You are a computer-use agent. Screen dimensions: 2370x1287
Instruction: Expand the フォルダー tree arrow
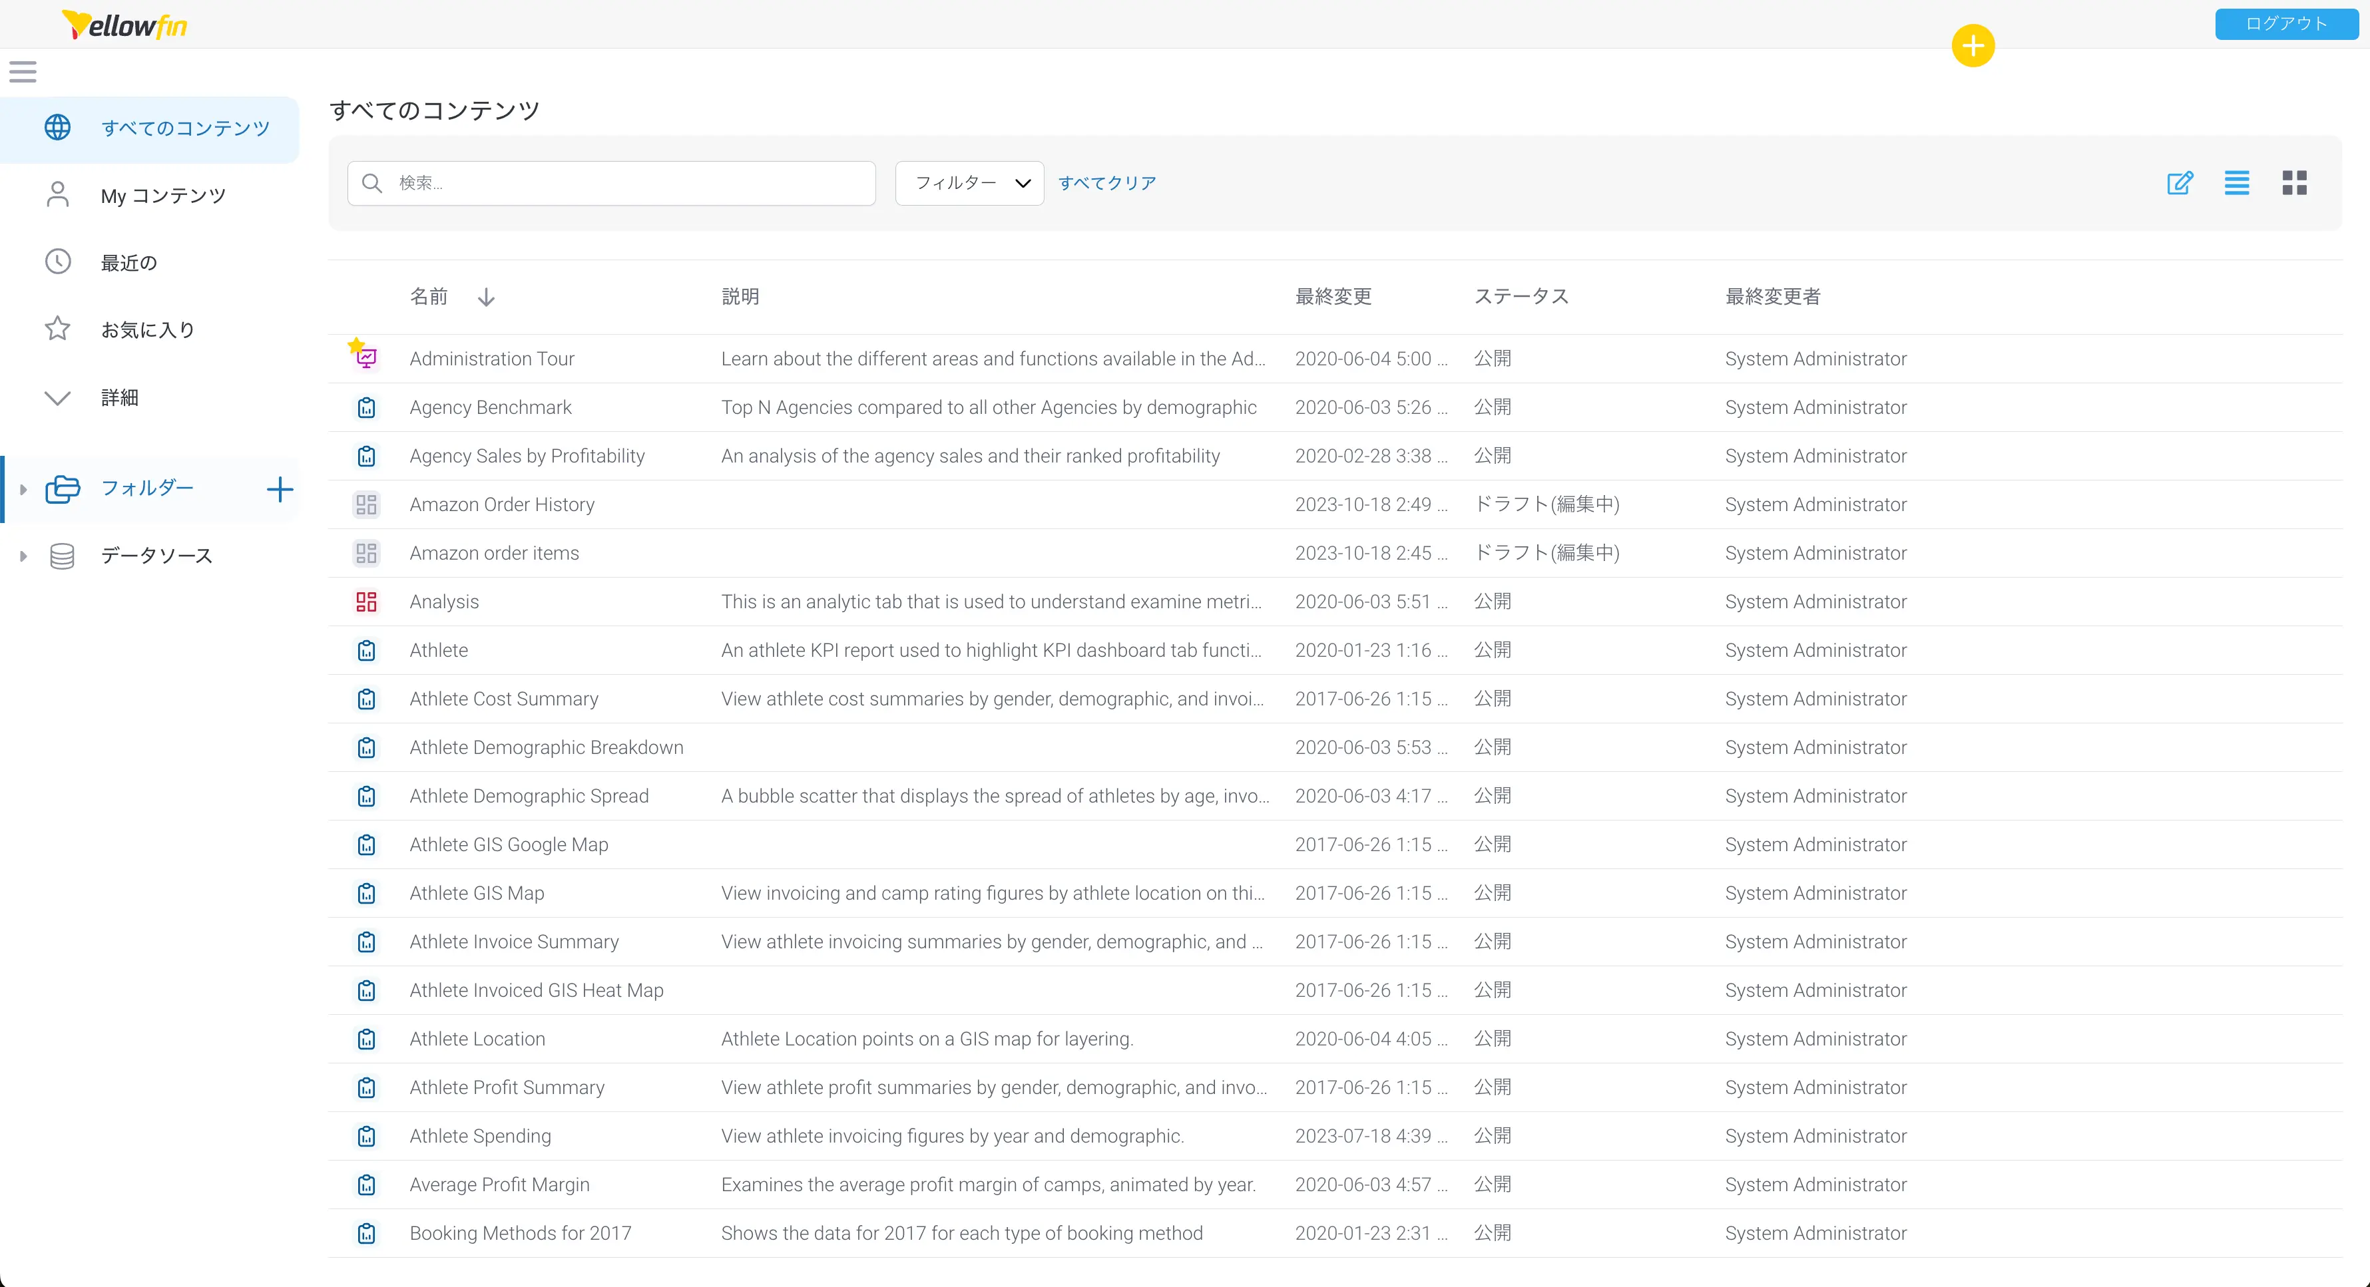tap(23, 488)
